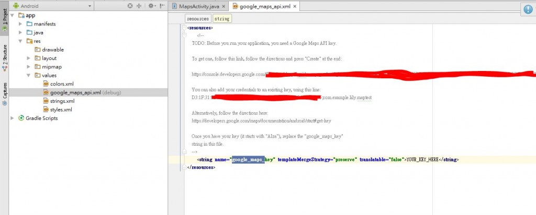
Task: Expand the layout folder
Action: (29, 58)
